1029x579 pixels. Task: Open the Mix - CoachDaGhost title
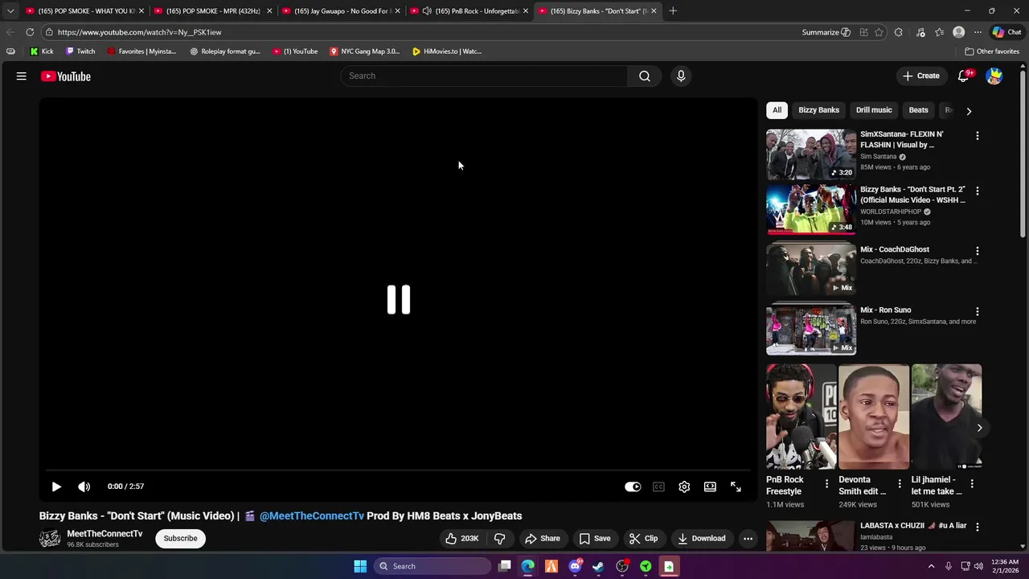pos(895,249)
